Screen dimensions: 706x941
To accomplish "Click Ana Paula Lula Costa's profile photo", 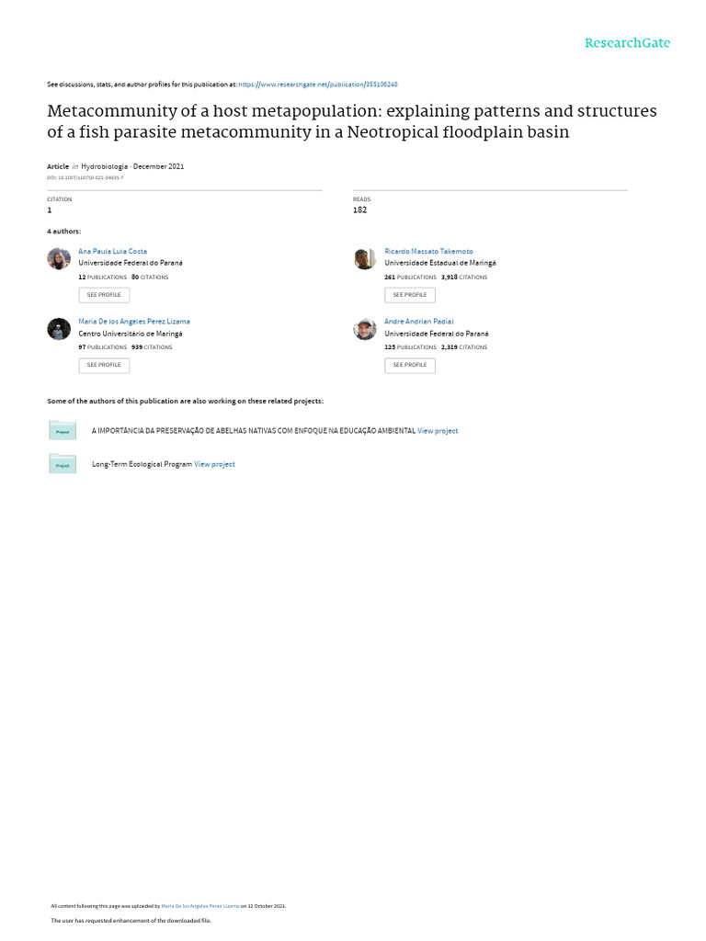I will coord(59,259).
